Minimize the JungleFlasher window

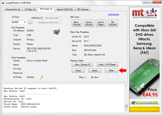coord(145,2)
